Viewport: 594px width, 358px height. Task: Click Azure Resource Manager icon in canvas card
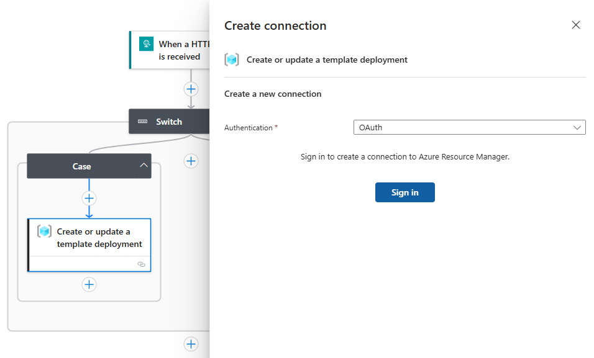(x=44, y=231)
